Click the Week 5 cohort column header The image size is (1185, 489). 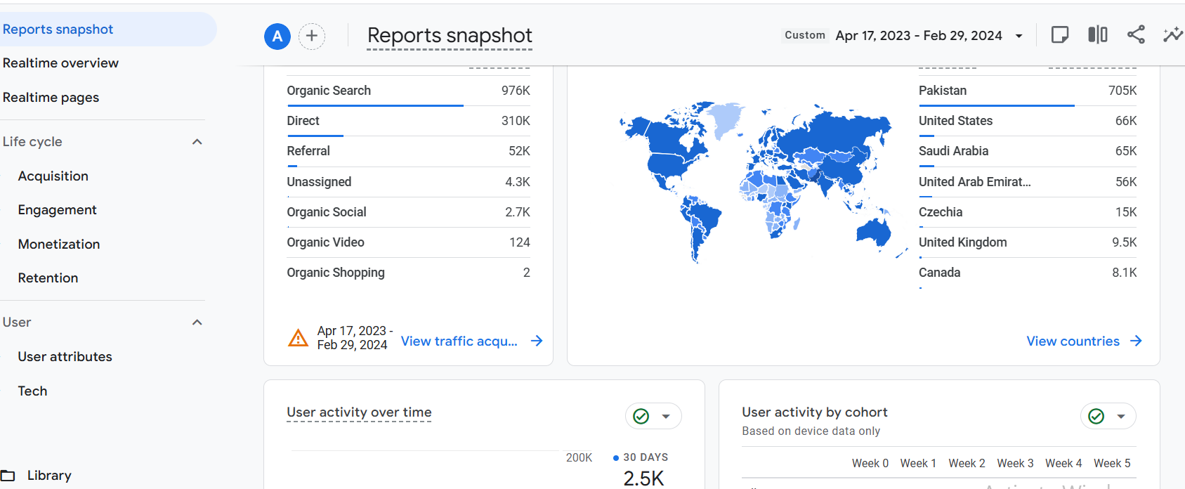[x=1112, y=464]
